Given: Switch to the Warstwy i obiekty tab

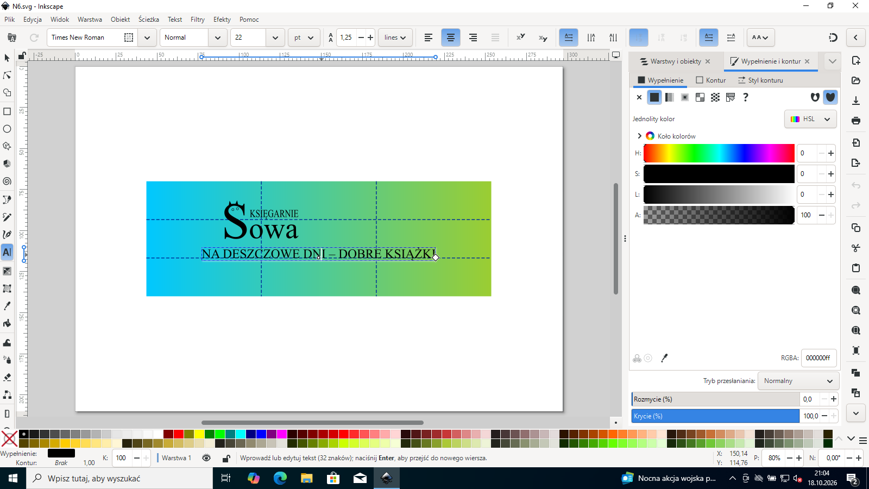Looking at the screenshot, I should (x=675, y=61).
